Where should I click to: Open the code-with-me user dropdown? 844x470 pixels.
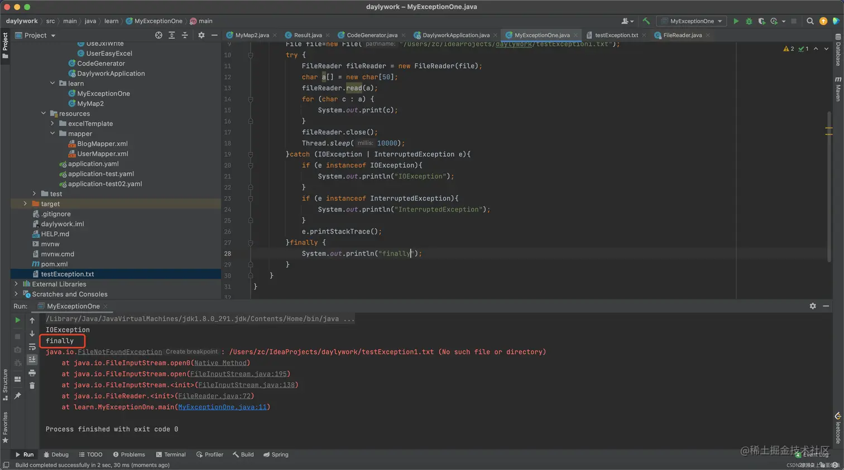628,21
